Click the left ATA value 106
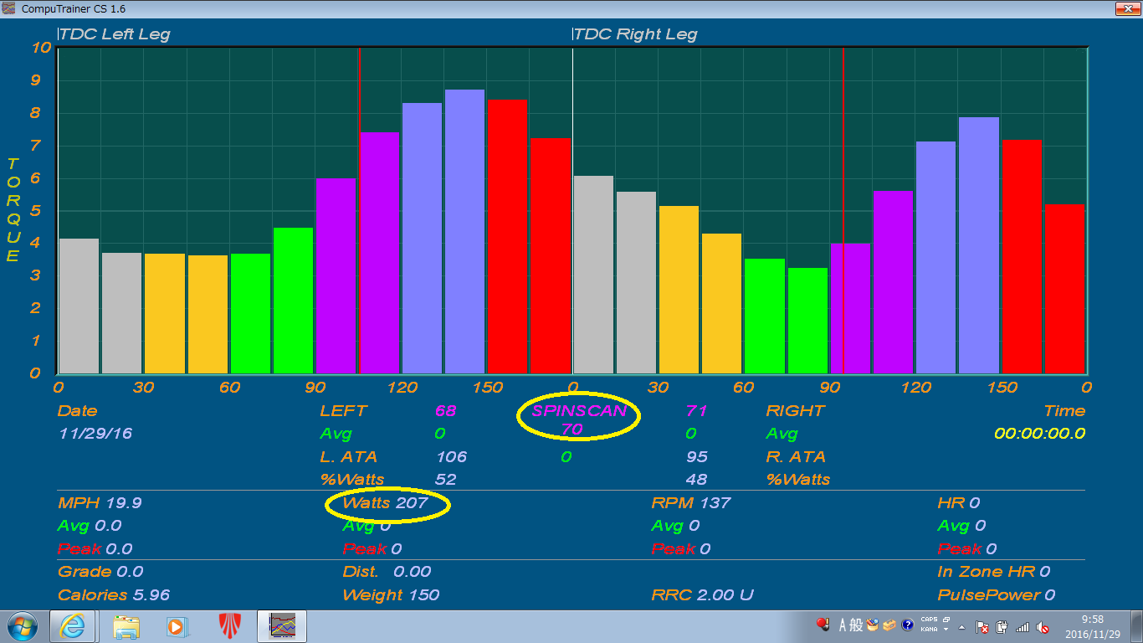 coord(451,456)
